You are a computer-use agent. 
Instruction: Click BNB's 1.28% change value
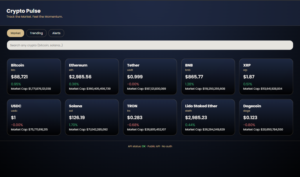tap(189, 84)
